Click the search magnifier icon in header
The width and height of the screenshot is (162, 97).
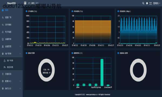point(143,3)
